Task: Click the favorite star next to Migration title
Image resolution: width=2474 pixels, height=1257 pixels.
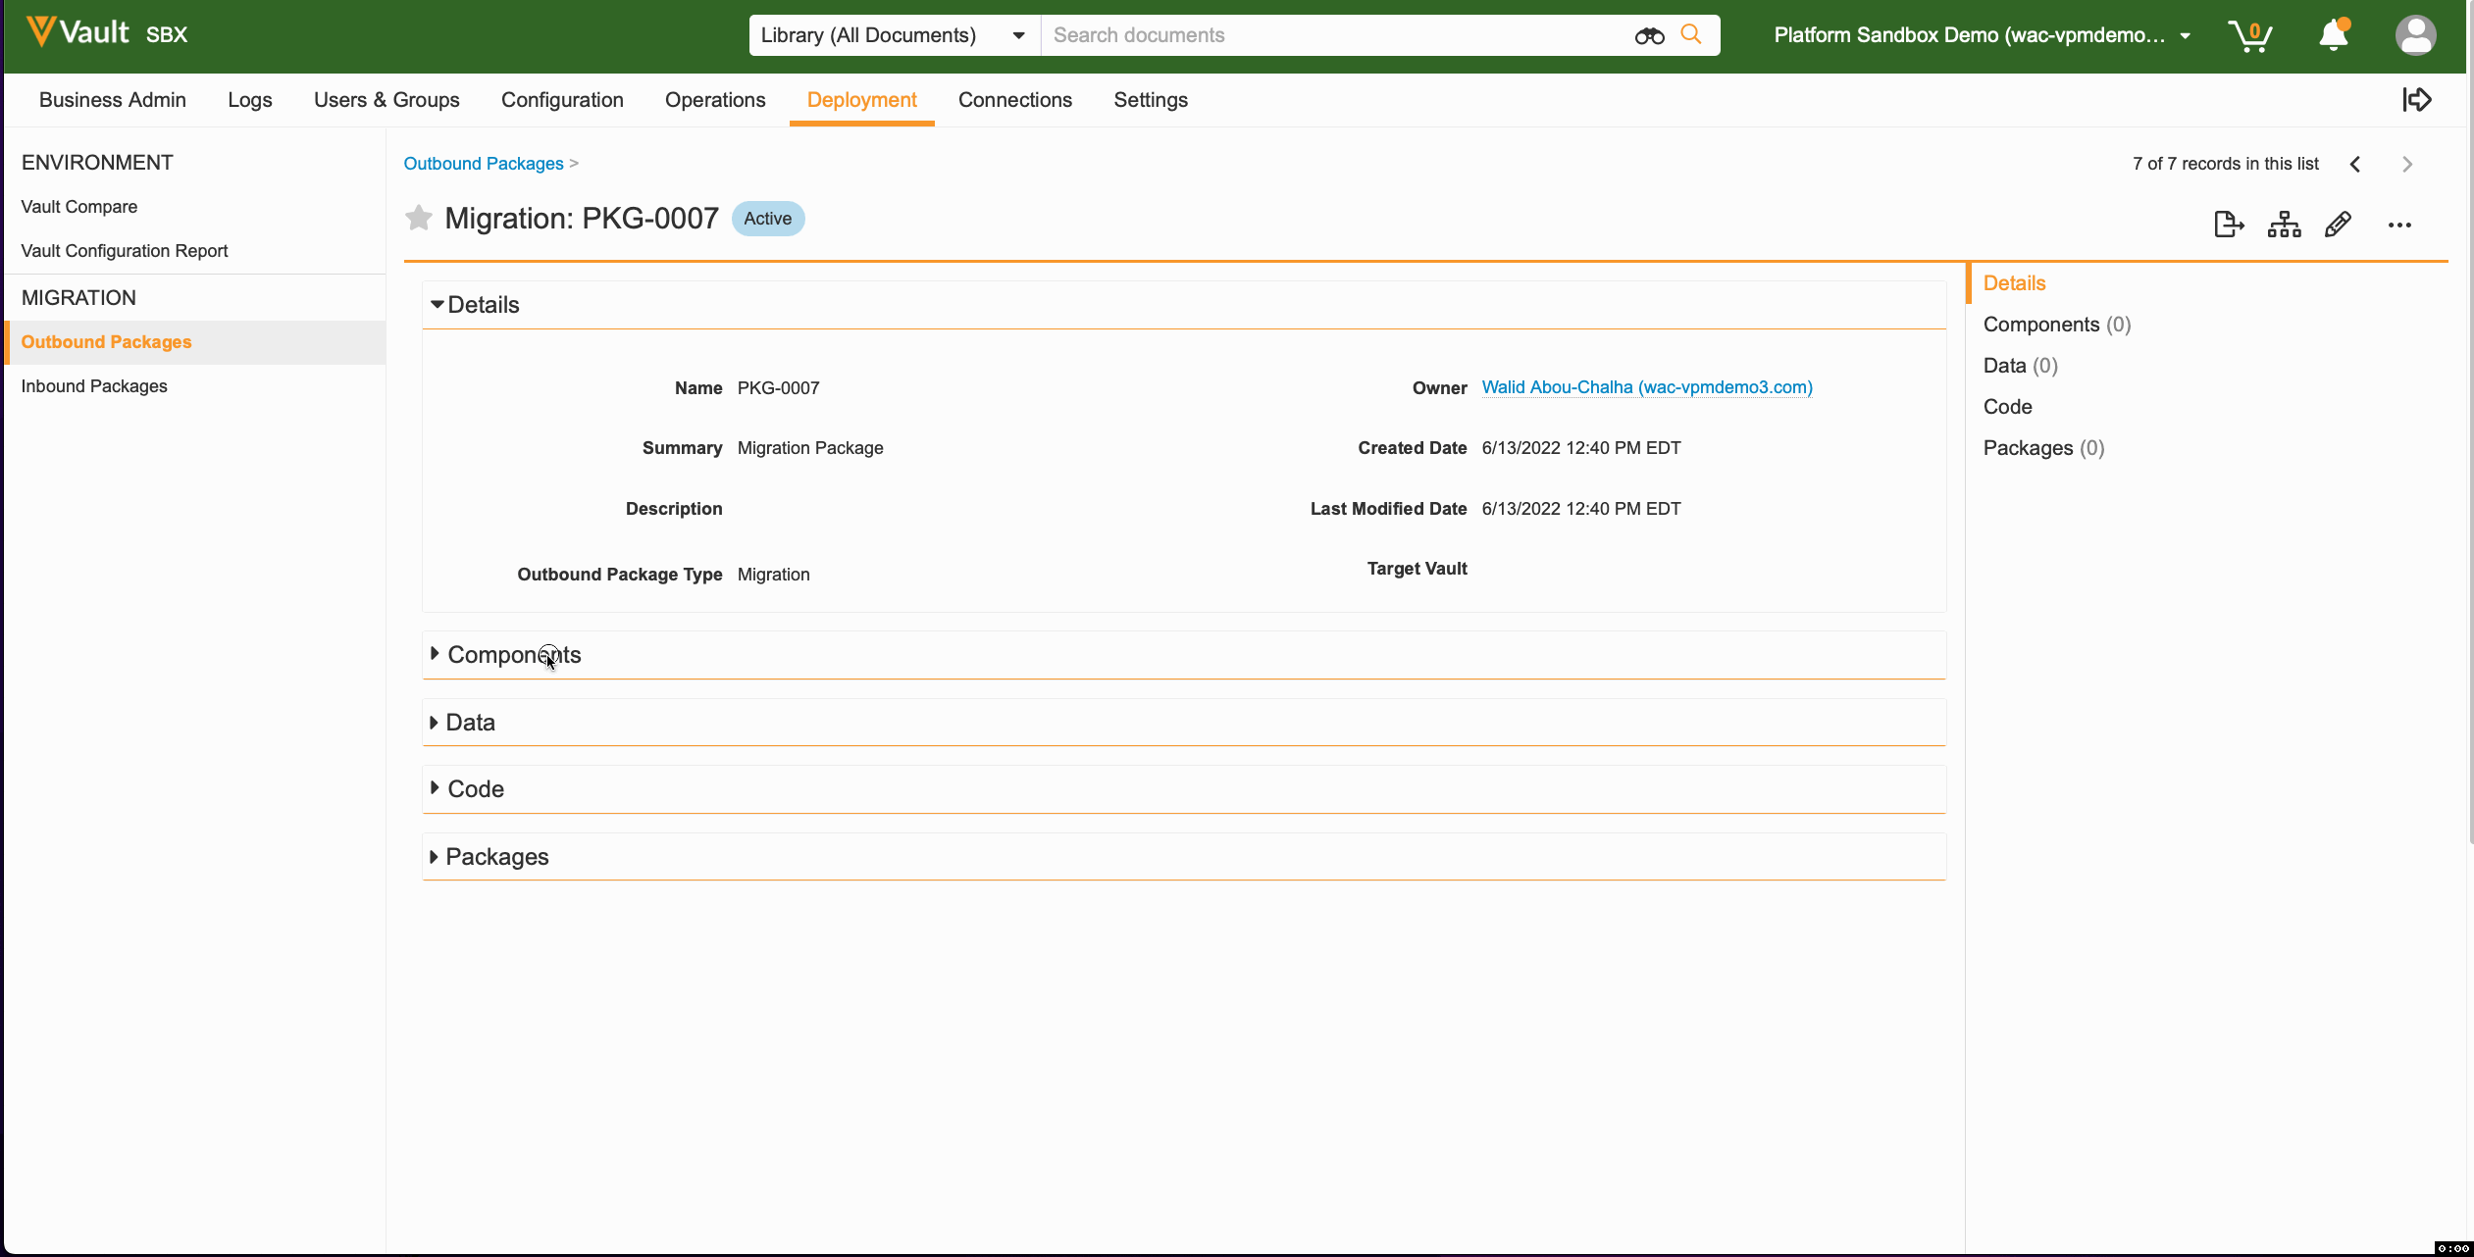Action: pos(419,218)
